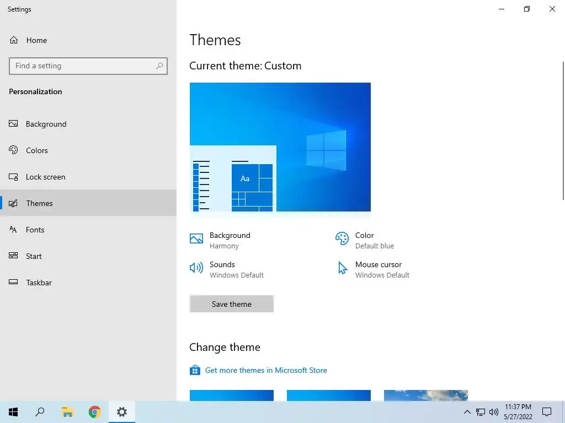Open Colors personalization section
The width and height of the screenshot is (565, 423).
(x=88, y=150)
